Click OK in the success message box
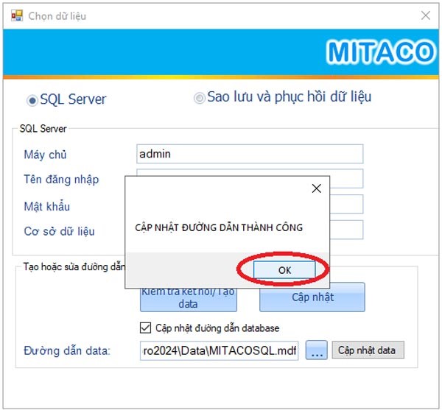 click(x=284, y=270)
